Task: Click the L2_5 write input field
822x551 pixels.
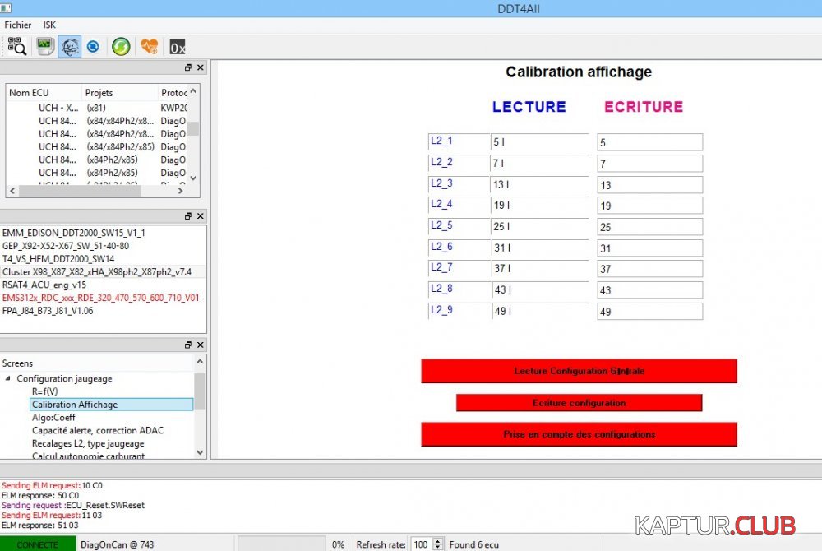Action: pos(649,227)
